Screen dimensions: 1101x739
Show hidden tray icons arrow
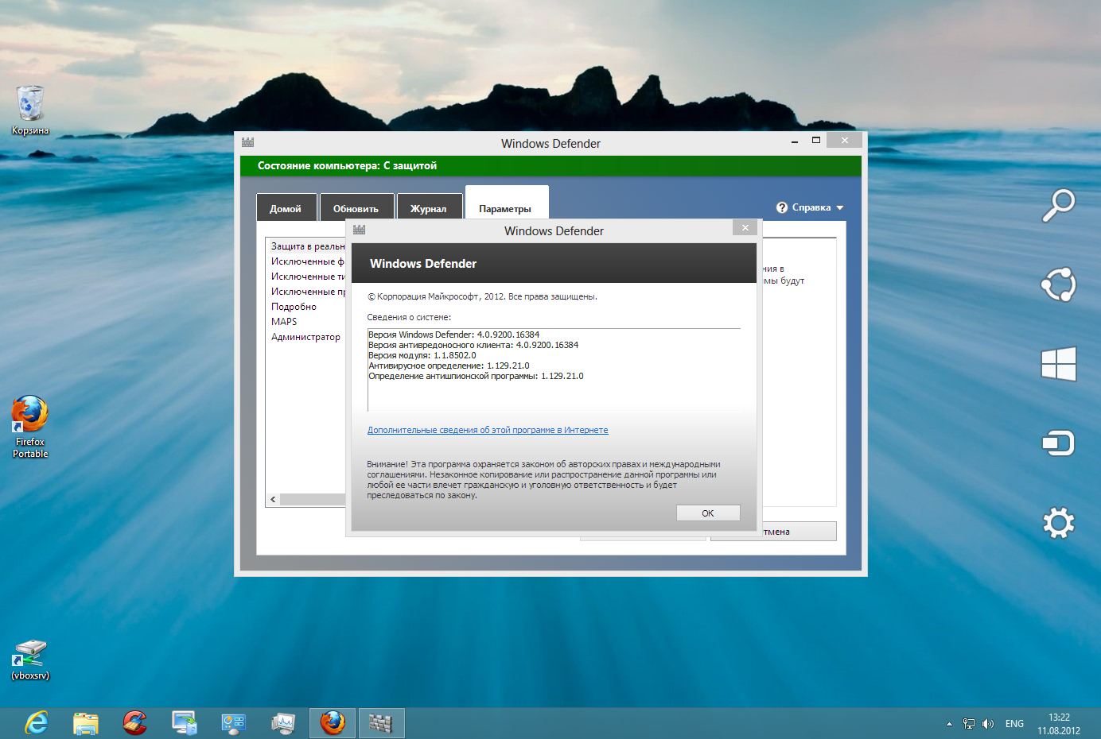(x=949, y=724)
